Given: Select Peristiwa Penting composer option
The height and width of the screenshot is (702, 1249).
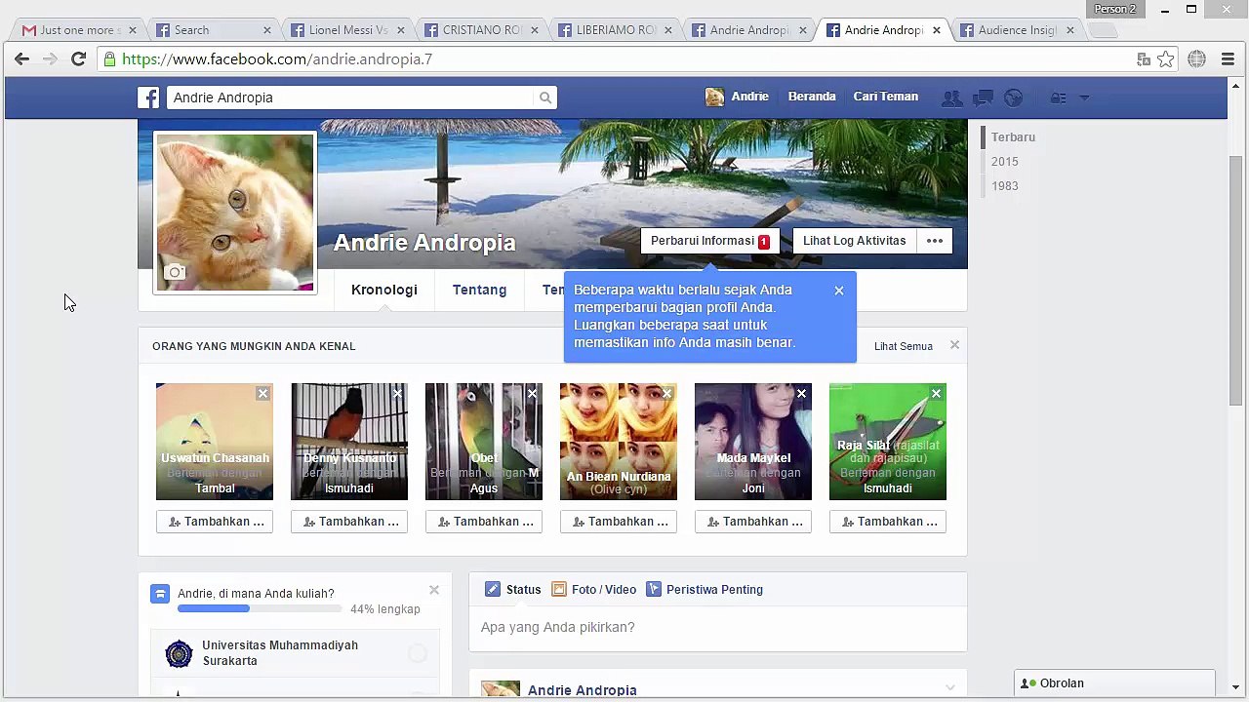Looking at the screenshot, I should [x=705, y=590].
